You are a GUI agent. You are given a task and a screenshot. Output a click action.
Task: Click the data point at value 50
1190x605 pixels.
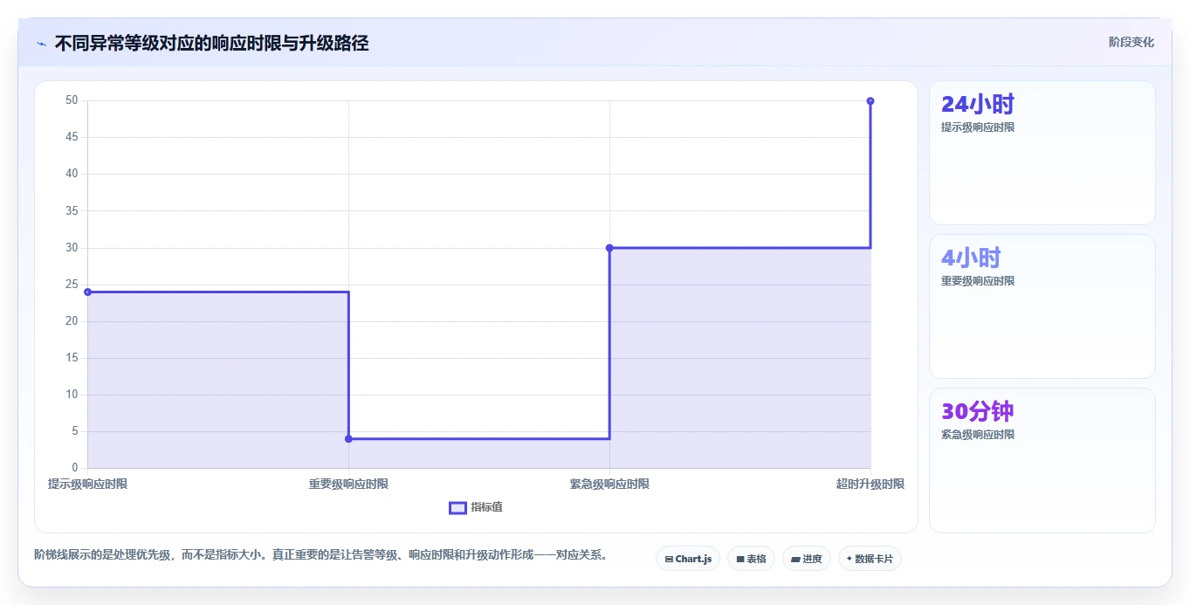(x=870, y=101)
